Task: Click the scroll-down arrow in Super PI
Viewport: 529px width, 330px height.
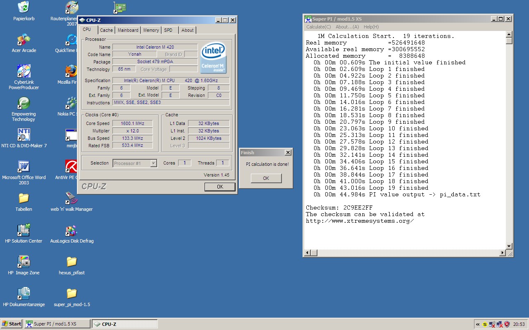Action: pos(509,246)
